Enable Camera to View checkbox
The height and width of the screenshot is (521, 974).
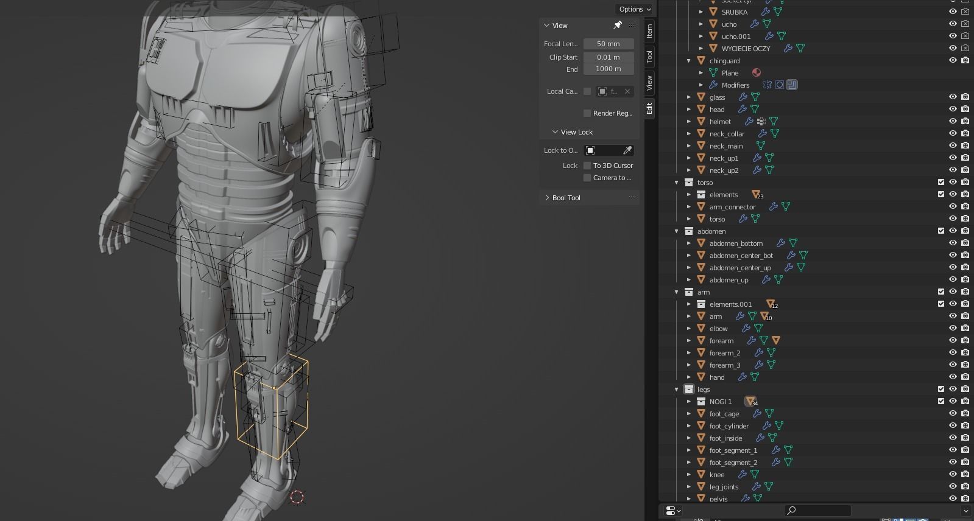587,178
